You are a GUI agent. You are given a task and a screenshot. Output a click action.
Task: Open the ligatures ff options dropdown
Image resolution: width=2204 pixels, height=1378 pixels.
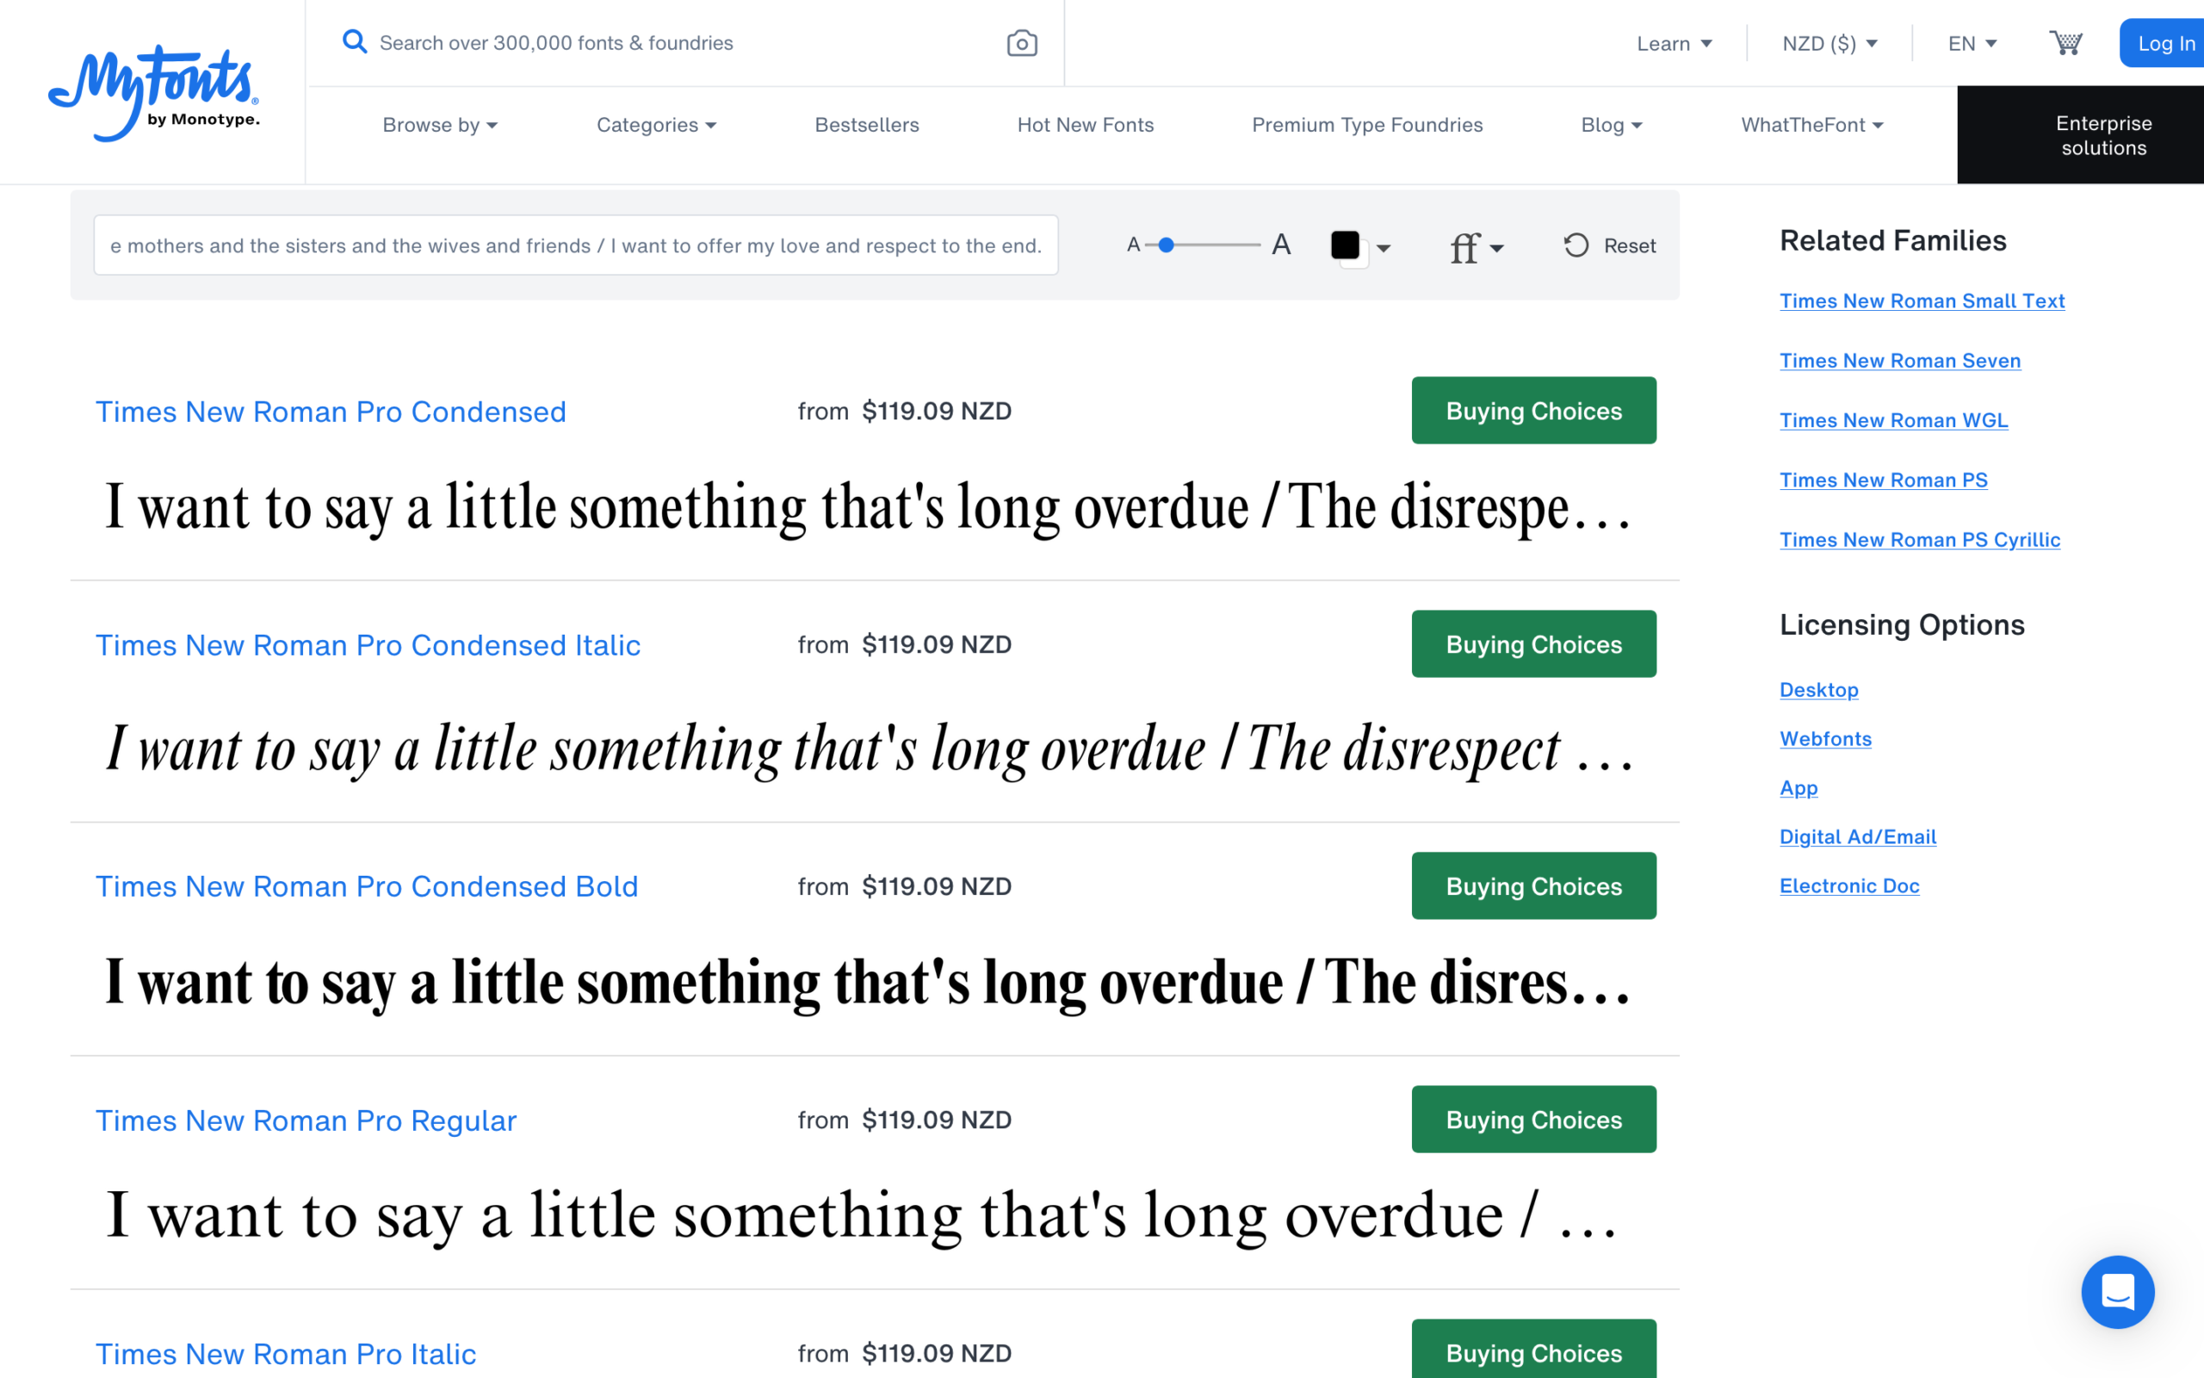click(x=1477, y=247)
